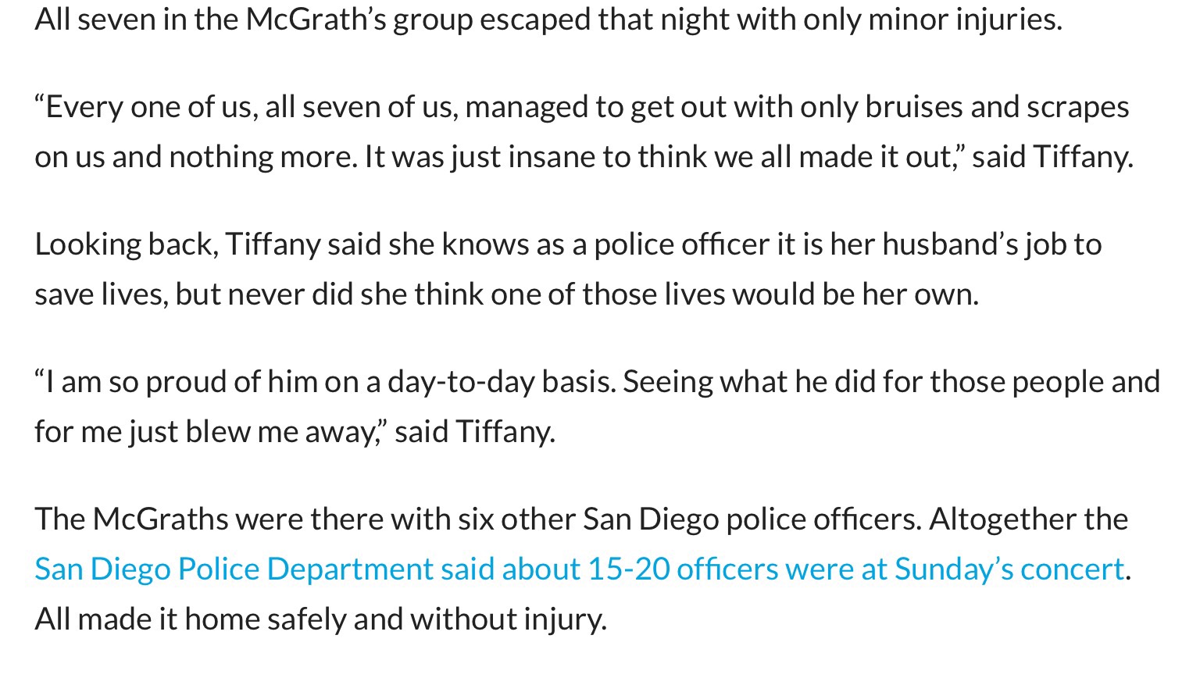Image resolution: width=1200 pixels, height=678 pixels.
Task: Click "said Tiffany" after the proud quote
Action: [x=474, y=432]
